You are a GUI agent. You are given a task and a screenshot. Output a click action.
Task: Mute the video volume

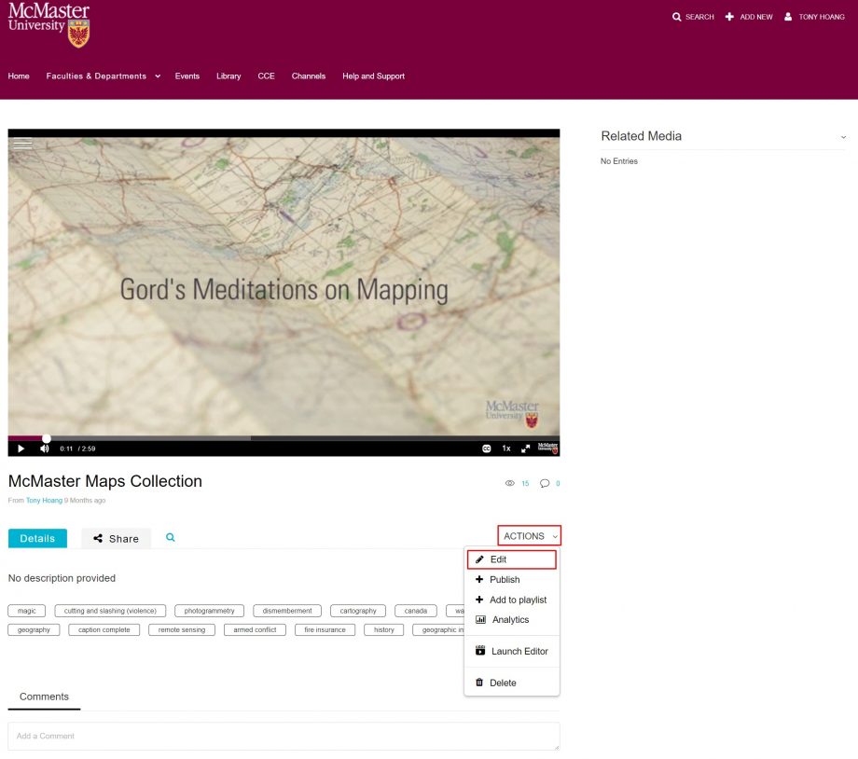45,448
